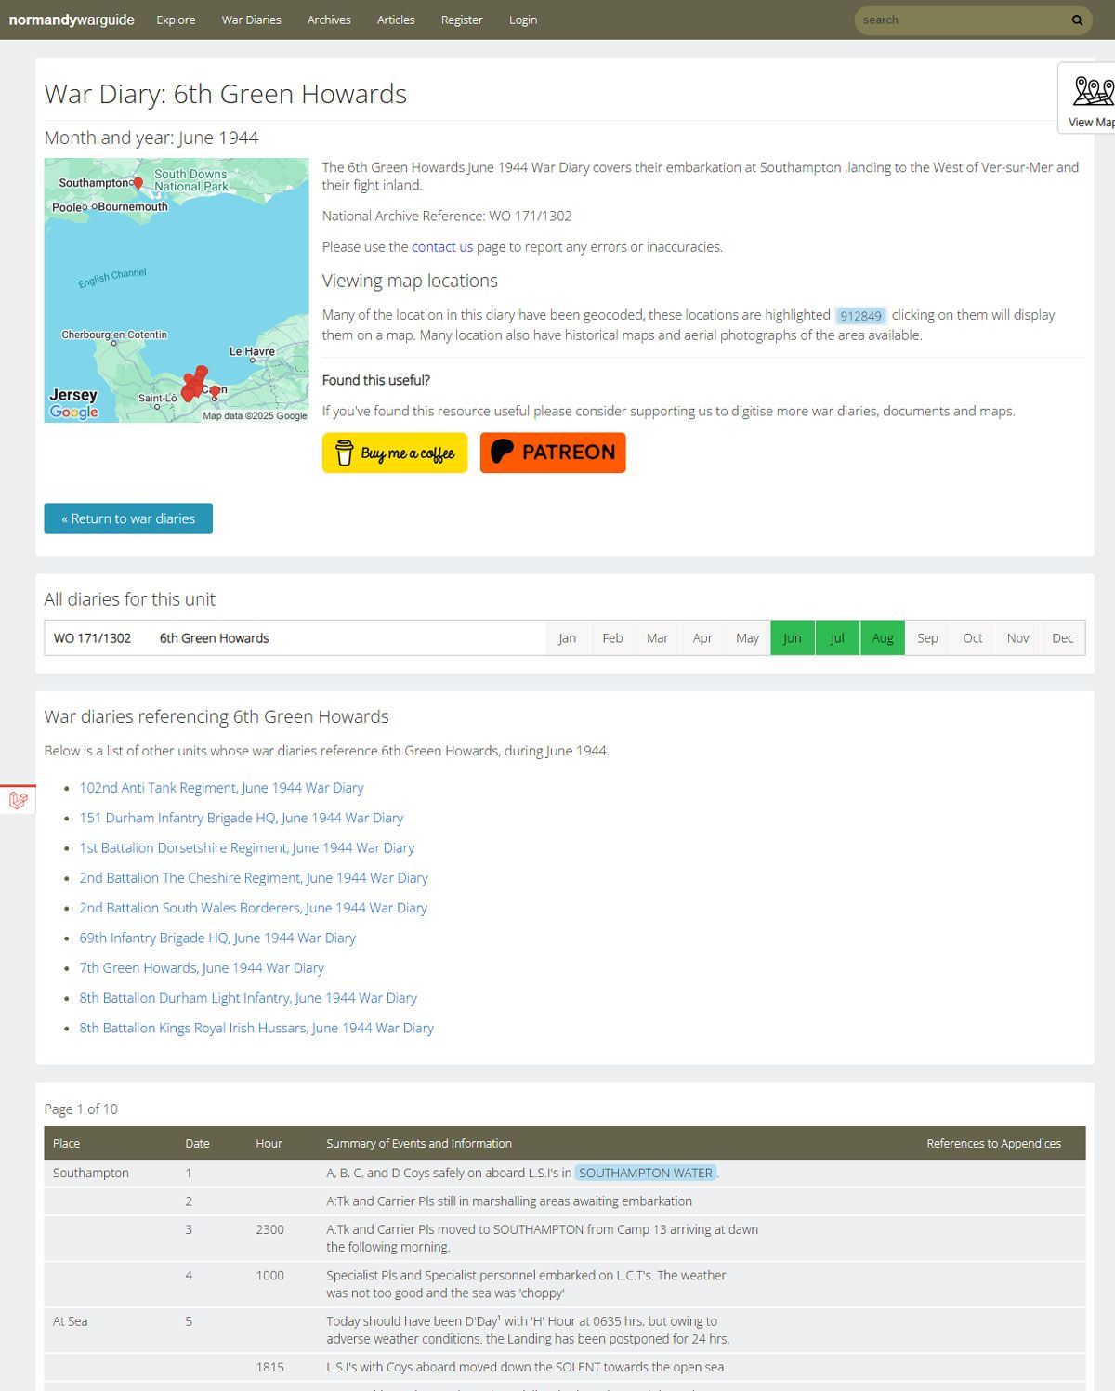The image size is (1115, 1391).
Task: Click the highlighted SOUTHAMPTON WATER location
Action: tap(646, 1173)
